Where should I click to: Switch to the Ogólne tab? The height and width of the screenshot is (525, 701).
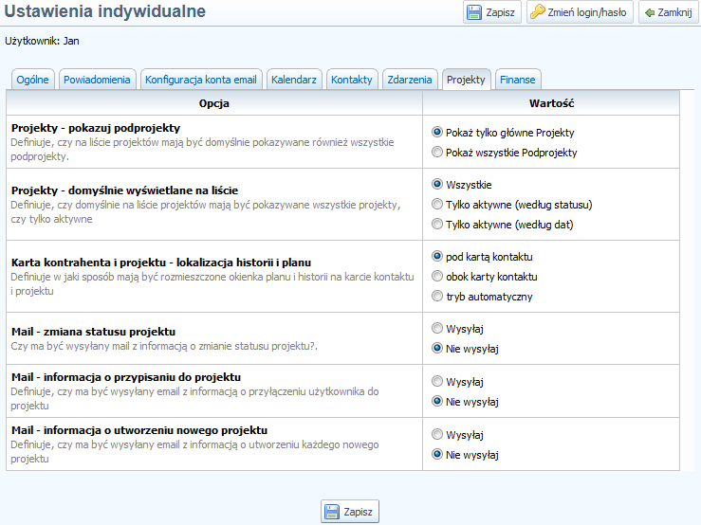pyautogui.click(x=32, y=80)
